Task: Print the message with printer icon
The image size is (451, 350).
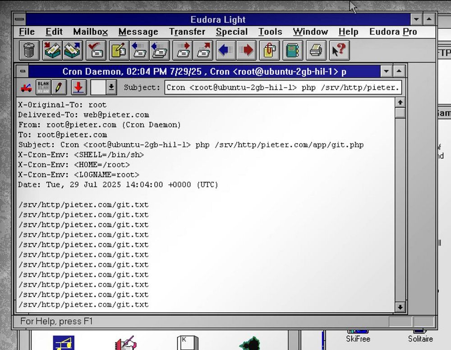Action: (x=316, y=50)
